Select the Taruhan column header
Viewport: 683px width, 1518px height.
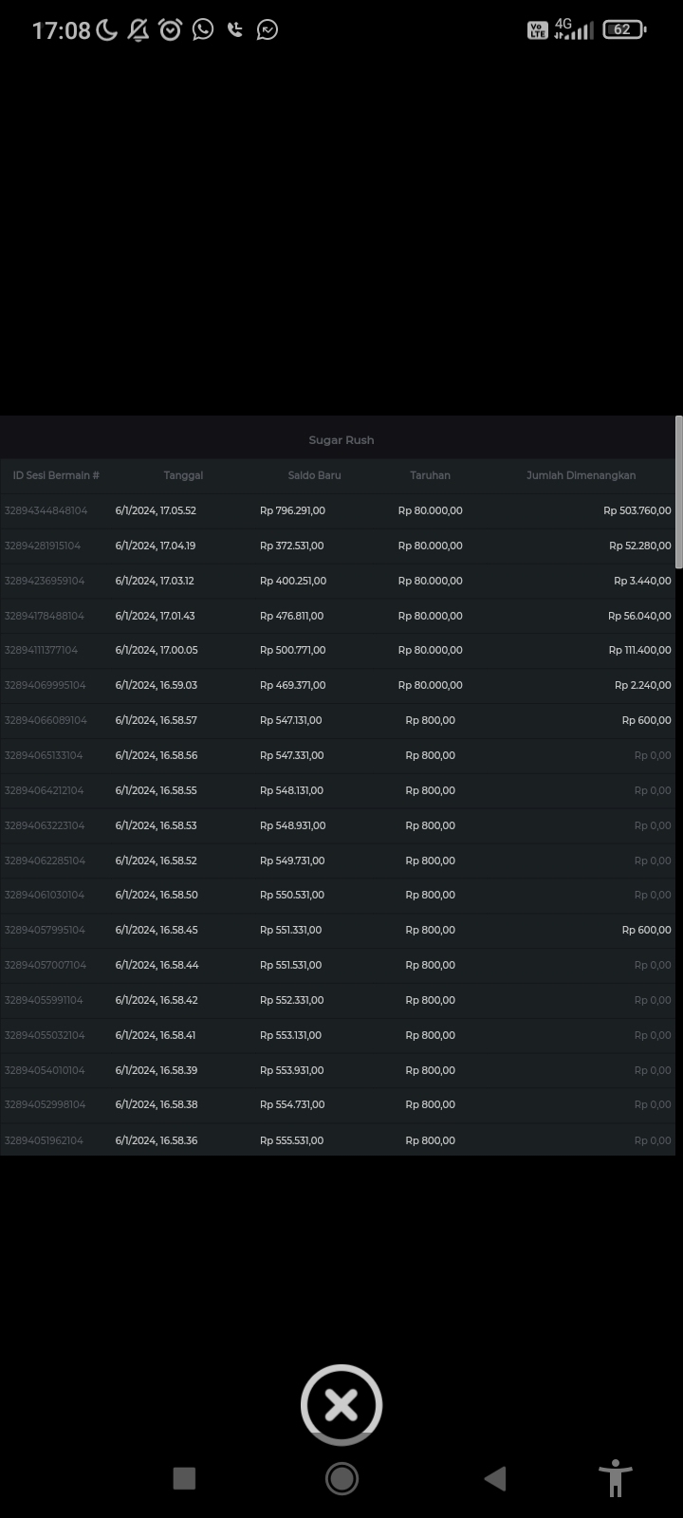(x=430, y=475)
